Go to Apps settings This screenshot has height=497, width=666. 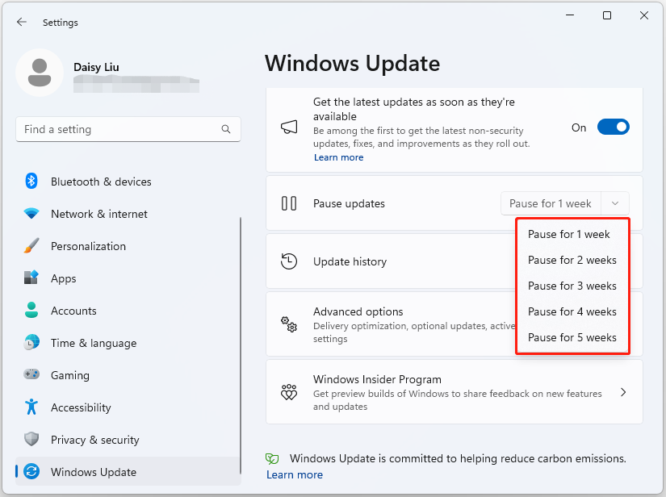(x=128, y=278)
